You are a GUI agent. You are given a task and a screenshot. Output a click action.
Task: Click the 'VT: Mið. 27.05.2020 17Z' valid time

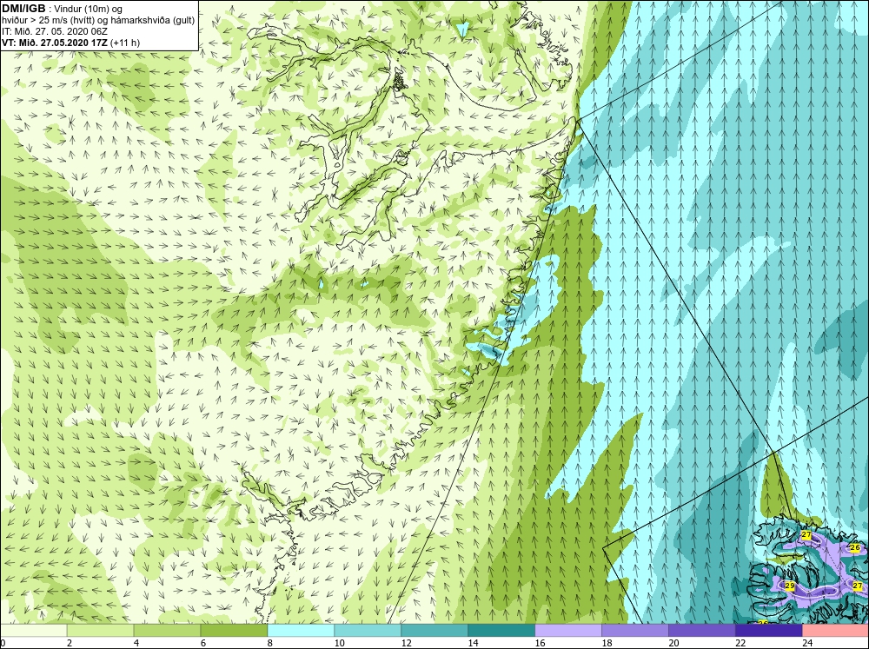[55, 42]
